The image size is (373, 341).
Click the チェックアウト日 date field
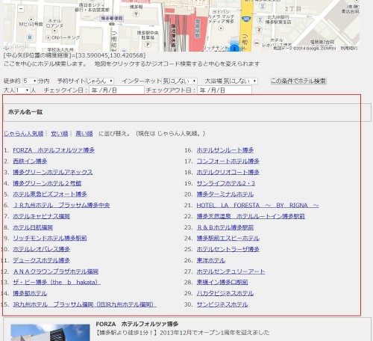pyautogui.click(x=225, y=90)
